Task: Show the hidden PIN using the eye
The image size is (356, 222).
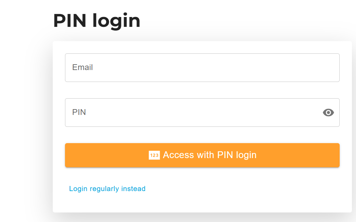Action: pos(328,113)
